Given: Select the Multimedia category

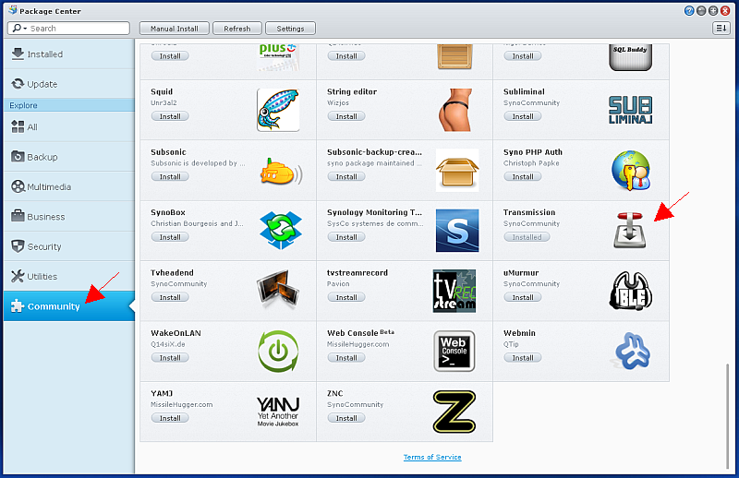Looking at the screenshot, I should click(68, 186).
